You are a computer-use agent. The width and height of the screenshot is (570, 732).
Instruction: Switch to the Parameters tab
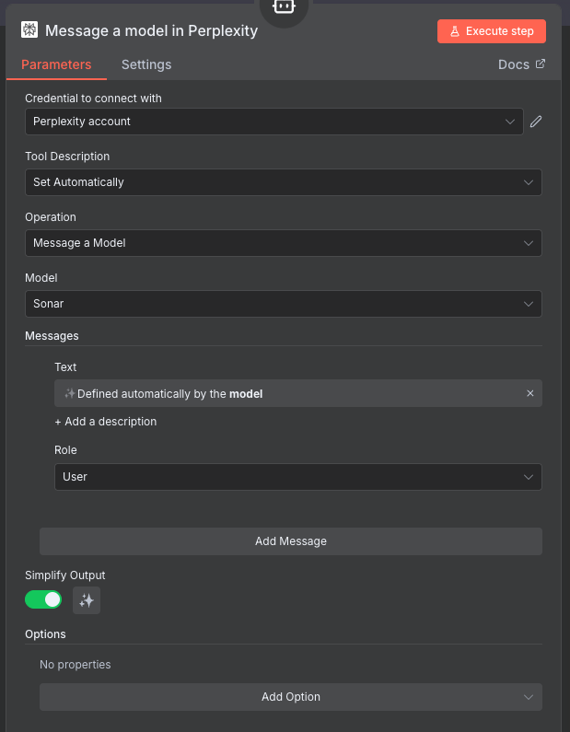[56, 64]
